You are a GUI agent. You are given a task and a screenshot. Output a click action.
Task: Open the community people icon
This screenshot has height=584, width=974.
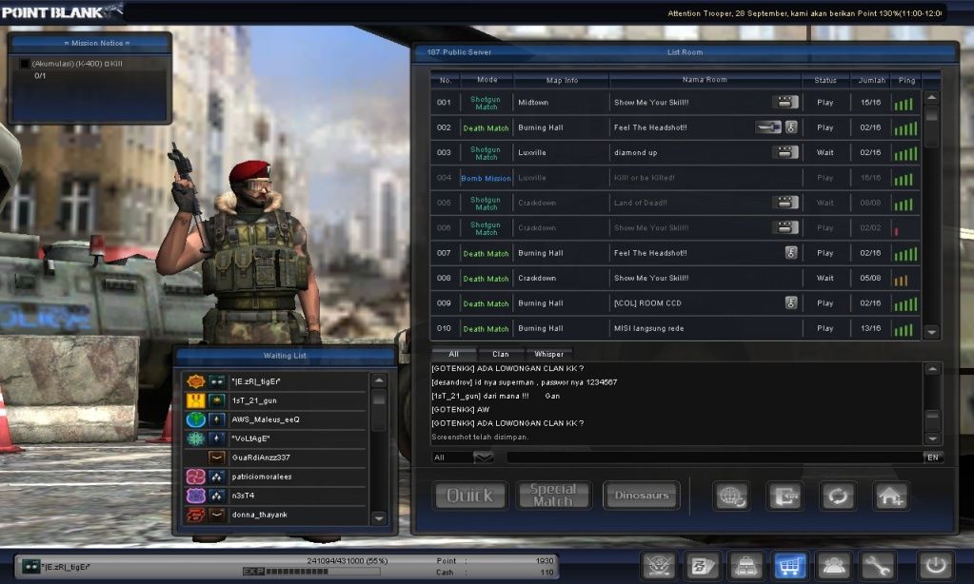coord(833,565)
